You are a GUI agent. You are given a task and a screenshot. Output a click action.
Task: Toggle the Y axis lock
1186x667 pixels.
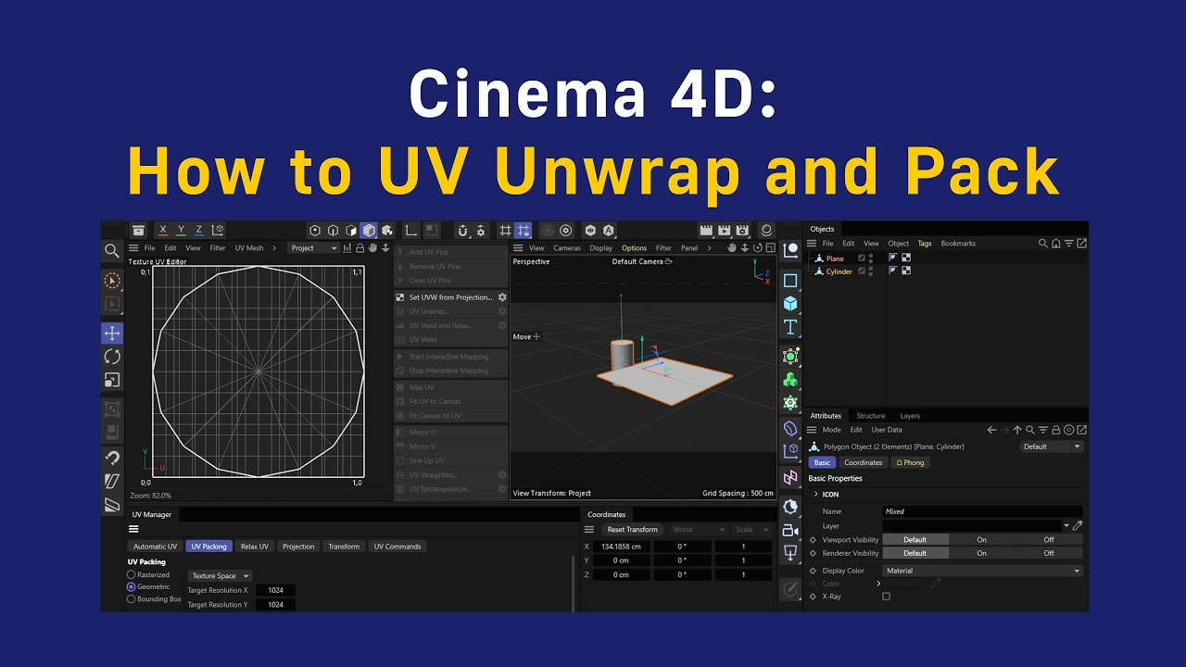[x=182, y=231]
